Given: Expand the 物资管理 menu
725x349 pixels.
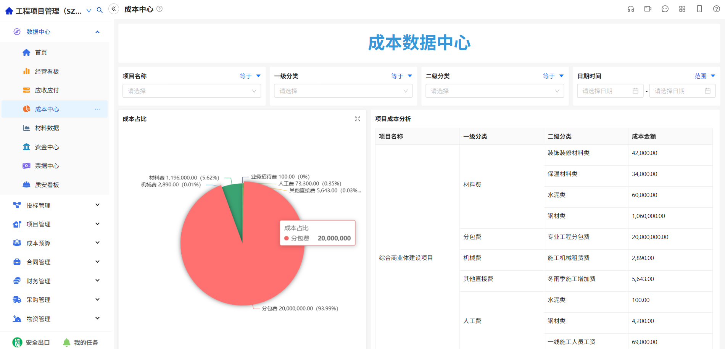Looking at the screenshot, I should pyautogui.click(x=97, y=318).
